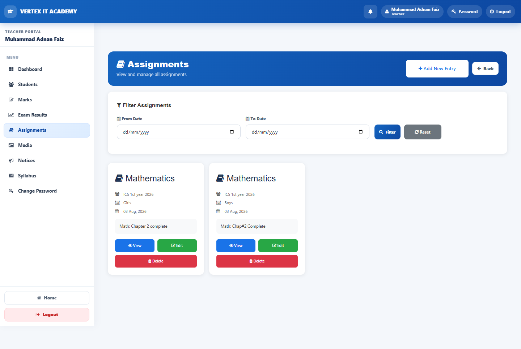Delete the Girls Mathematics assignment
The height and width of the screenshot is (349, 521).
point(156,261)
